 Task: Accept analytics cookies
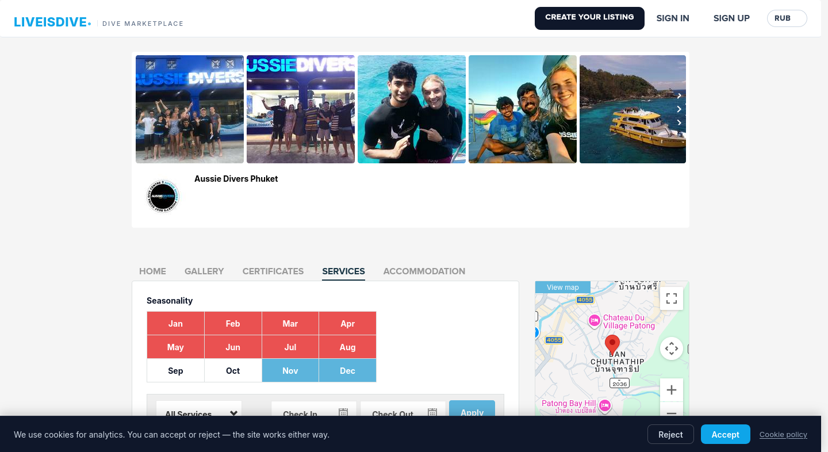(725, 434)
